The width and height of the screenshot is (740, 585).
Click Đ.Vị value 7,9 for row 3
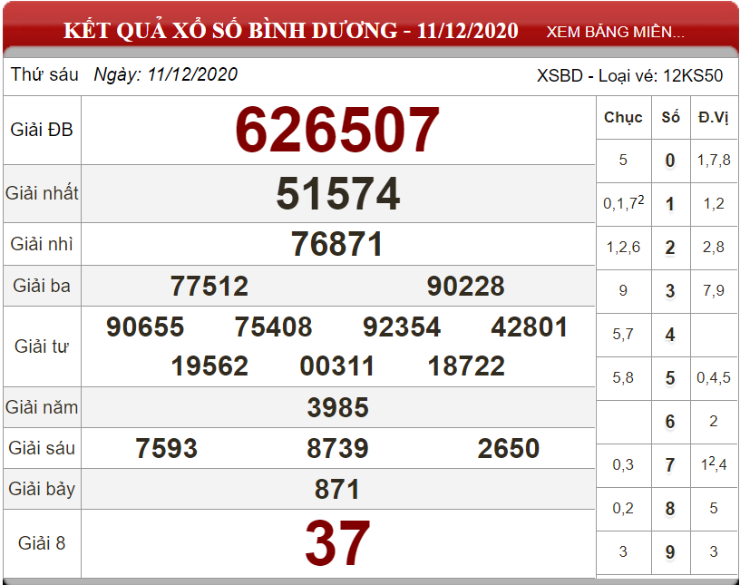point(714,290)
